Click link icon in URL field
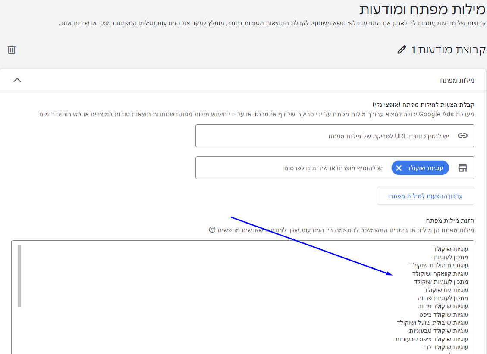This screenshot has height=354, width=487. (x=462, y=136)
